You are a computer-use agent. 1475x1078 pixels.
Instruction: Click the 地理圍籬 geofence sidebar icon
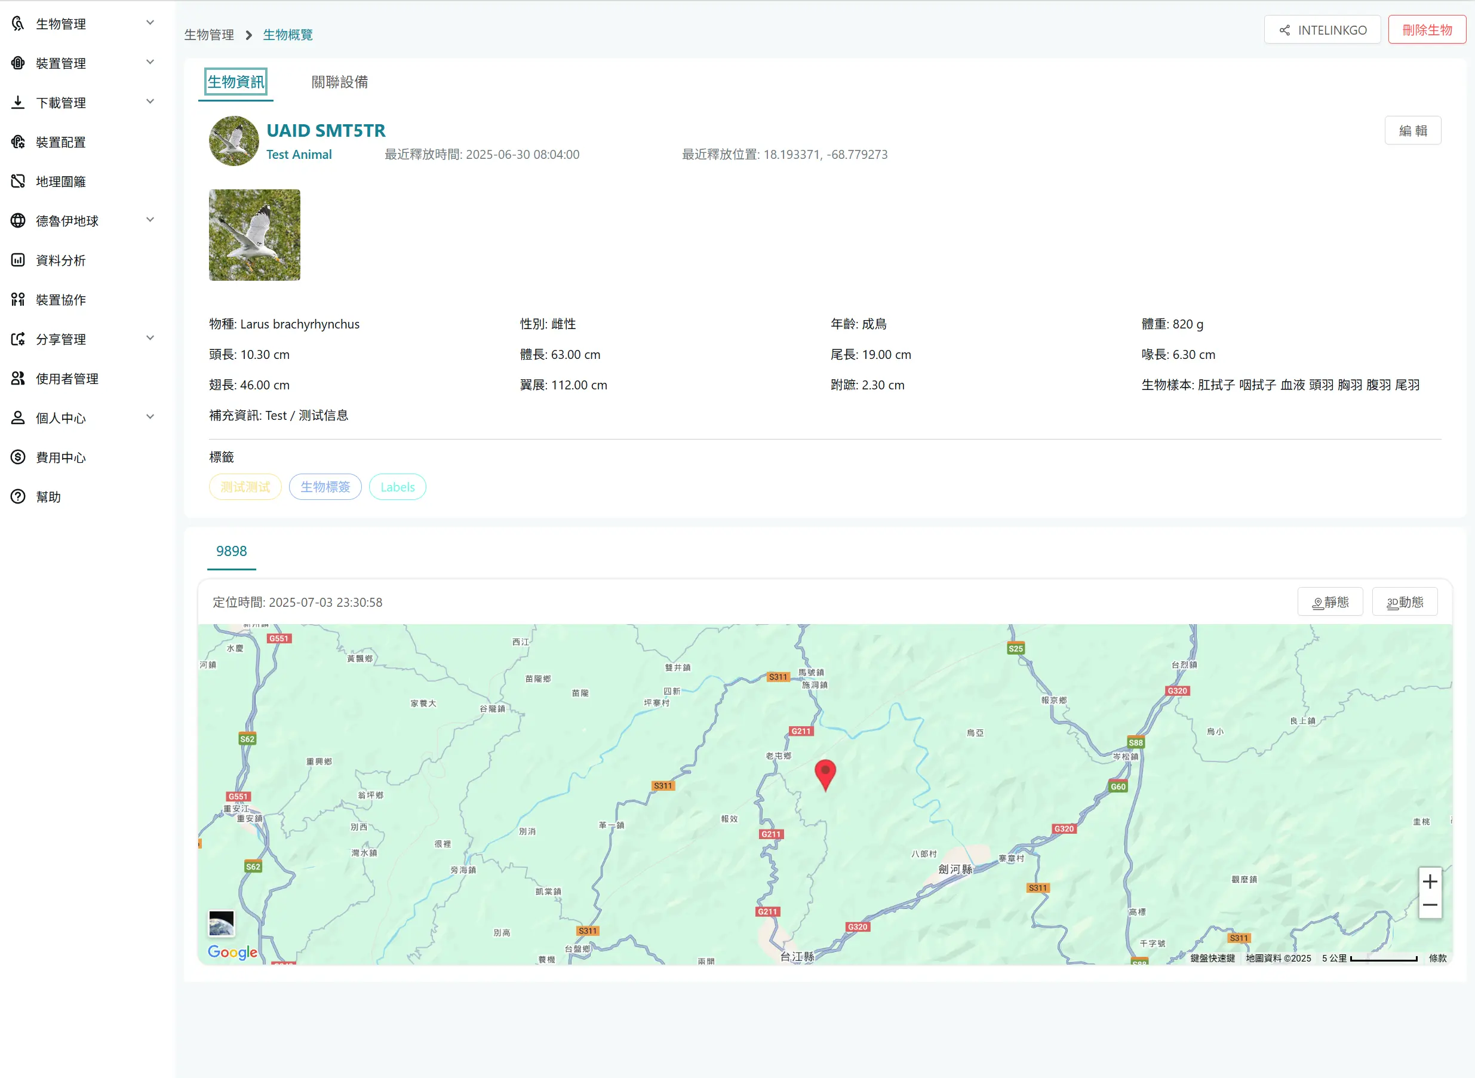19,182
